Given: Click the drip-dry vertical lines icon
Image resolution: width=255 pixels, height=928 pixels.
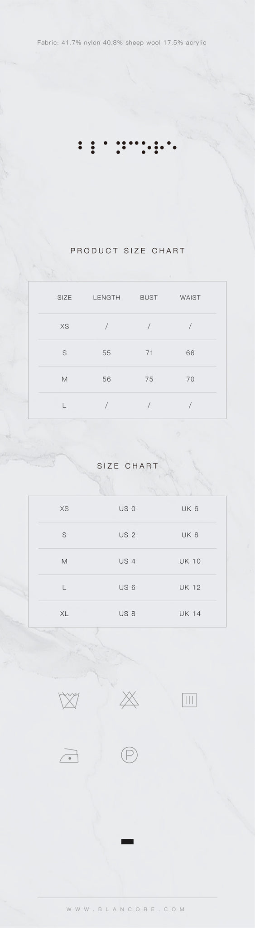Looking at the screenshot, I should tap(189, 700).
